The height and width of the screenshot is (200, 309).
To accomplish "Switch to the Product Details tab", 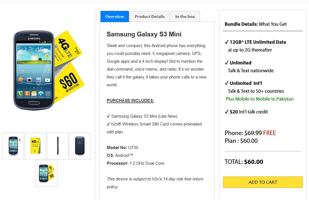I will (x=149, y=17).
